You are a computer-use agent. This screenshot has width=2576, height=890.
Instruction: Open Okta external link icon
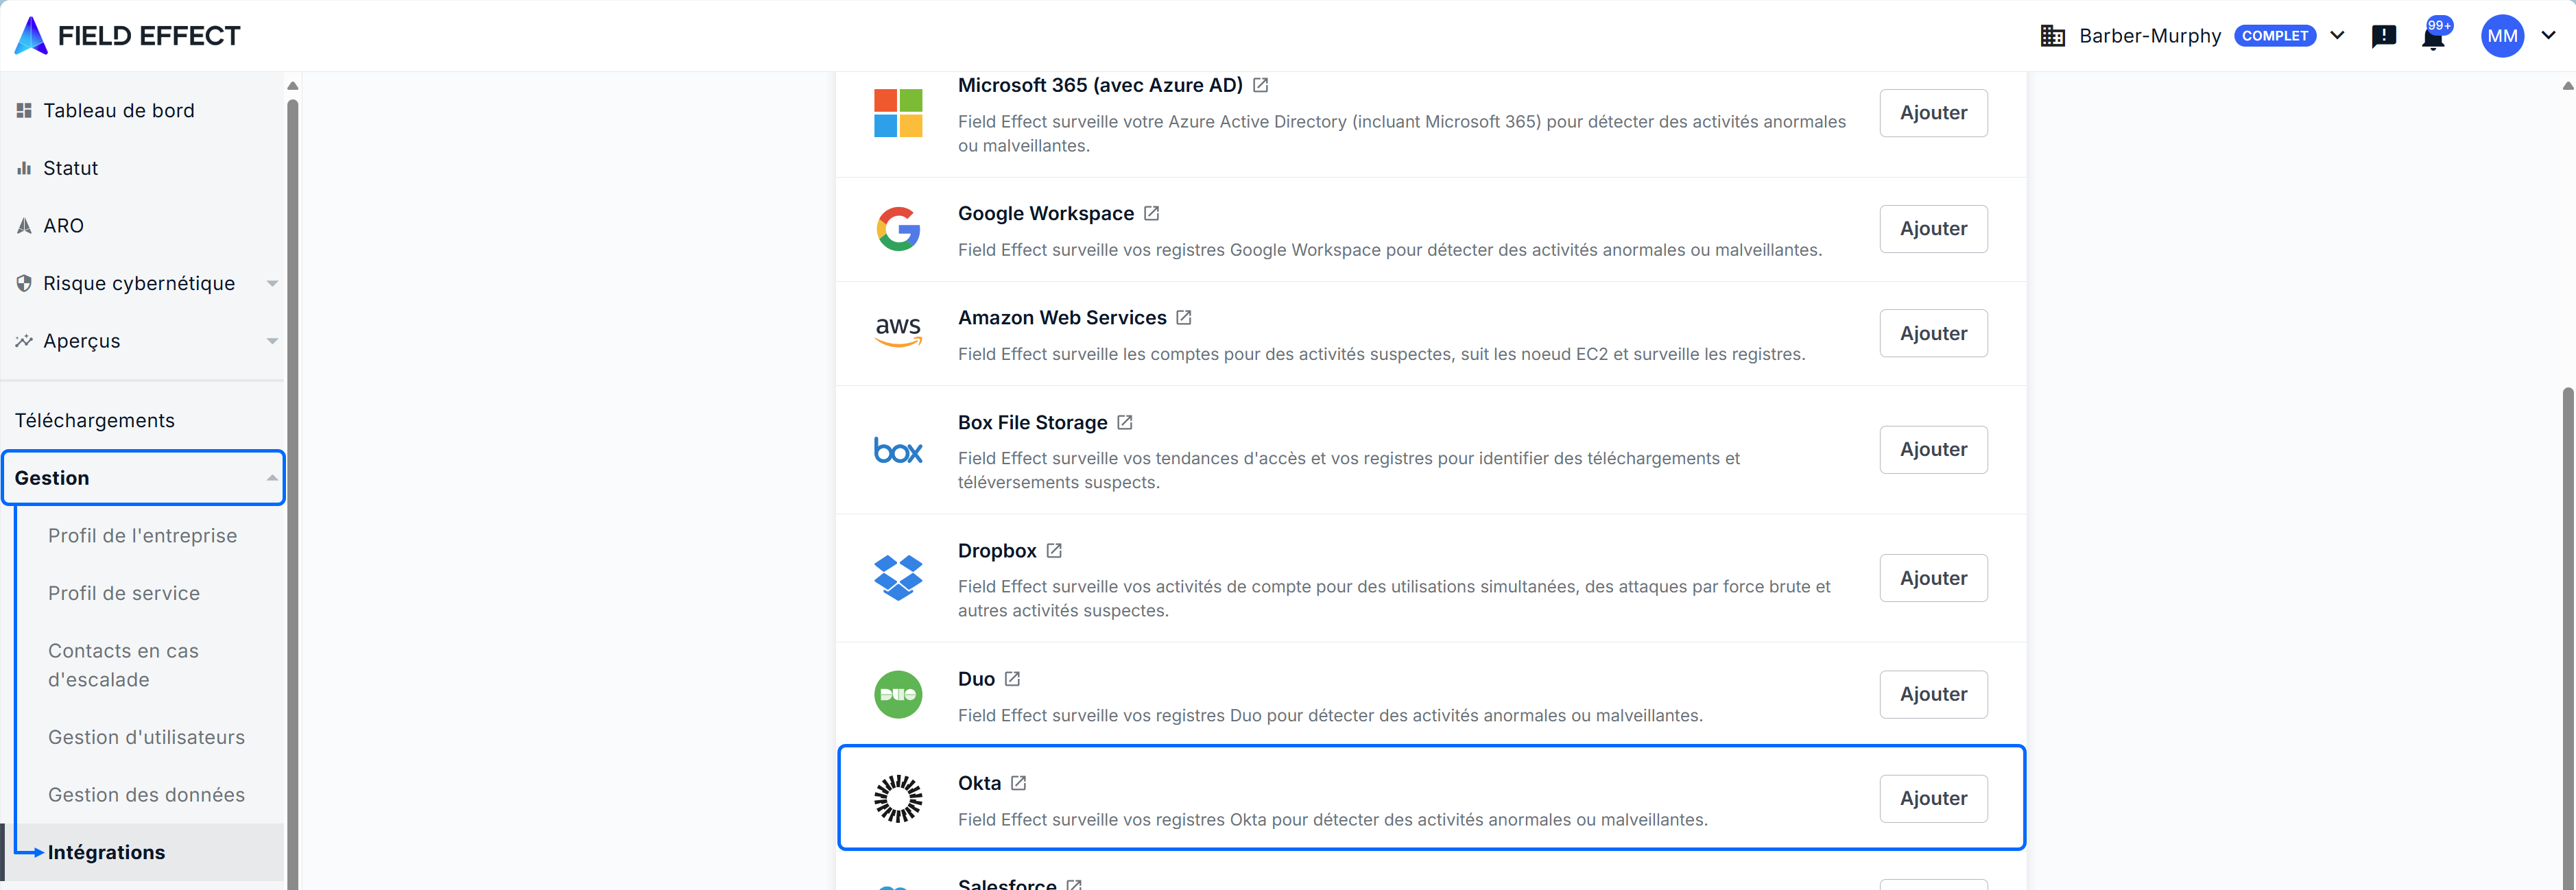tap(1018, 783)
